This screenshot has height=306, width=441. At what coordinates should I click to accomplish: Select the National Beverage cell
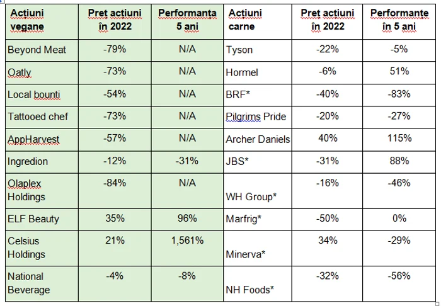tap(42, 284)
